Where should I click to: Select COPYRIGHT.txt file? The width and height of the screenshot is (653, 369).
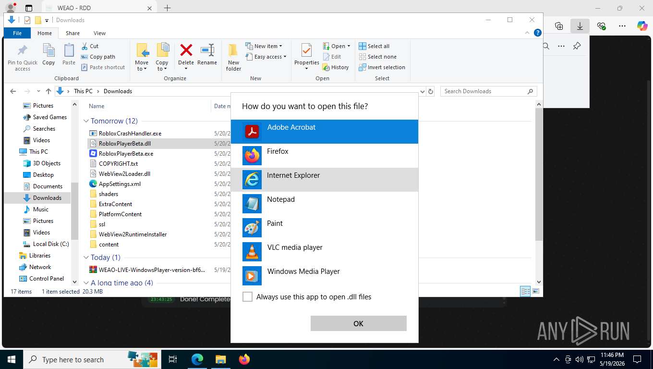pos(118,164)
